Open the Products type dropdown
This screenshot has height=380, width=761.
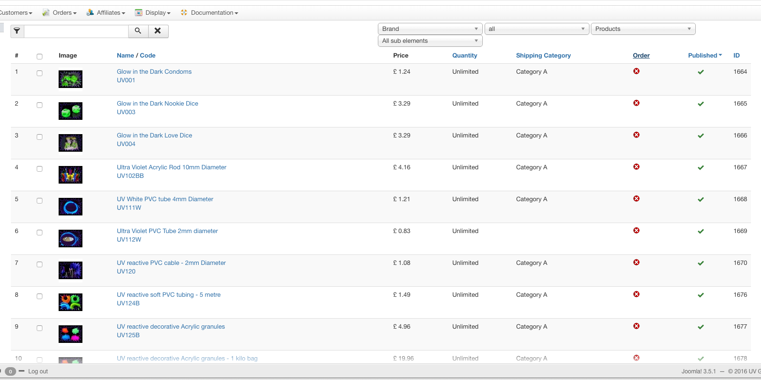point(643,29)
